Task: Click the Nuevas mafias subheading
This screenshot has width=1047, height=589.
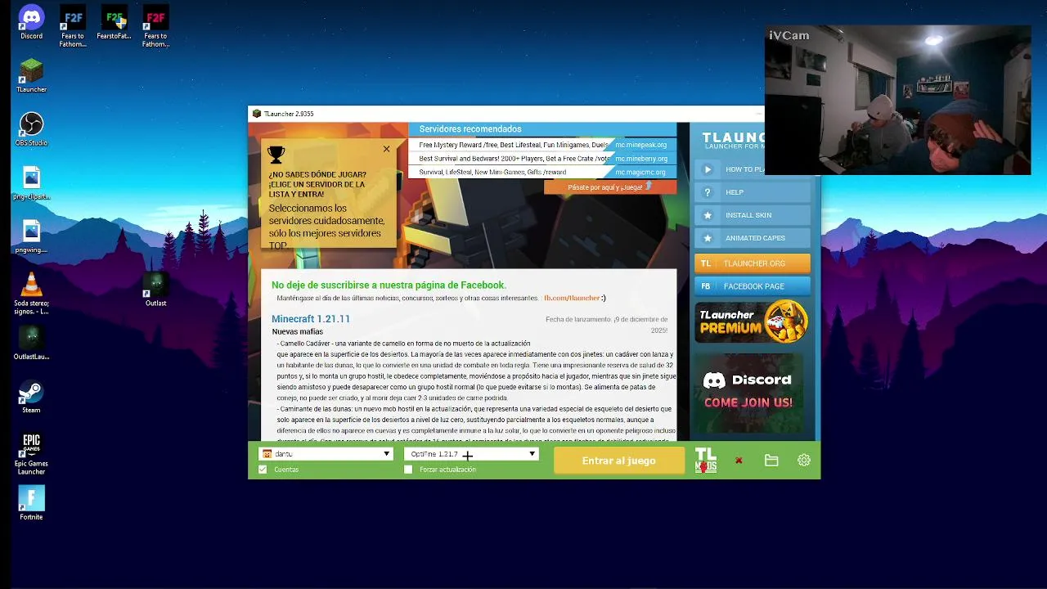Action: (298, 331)
